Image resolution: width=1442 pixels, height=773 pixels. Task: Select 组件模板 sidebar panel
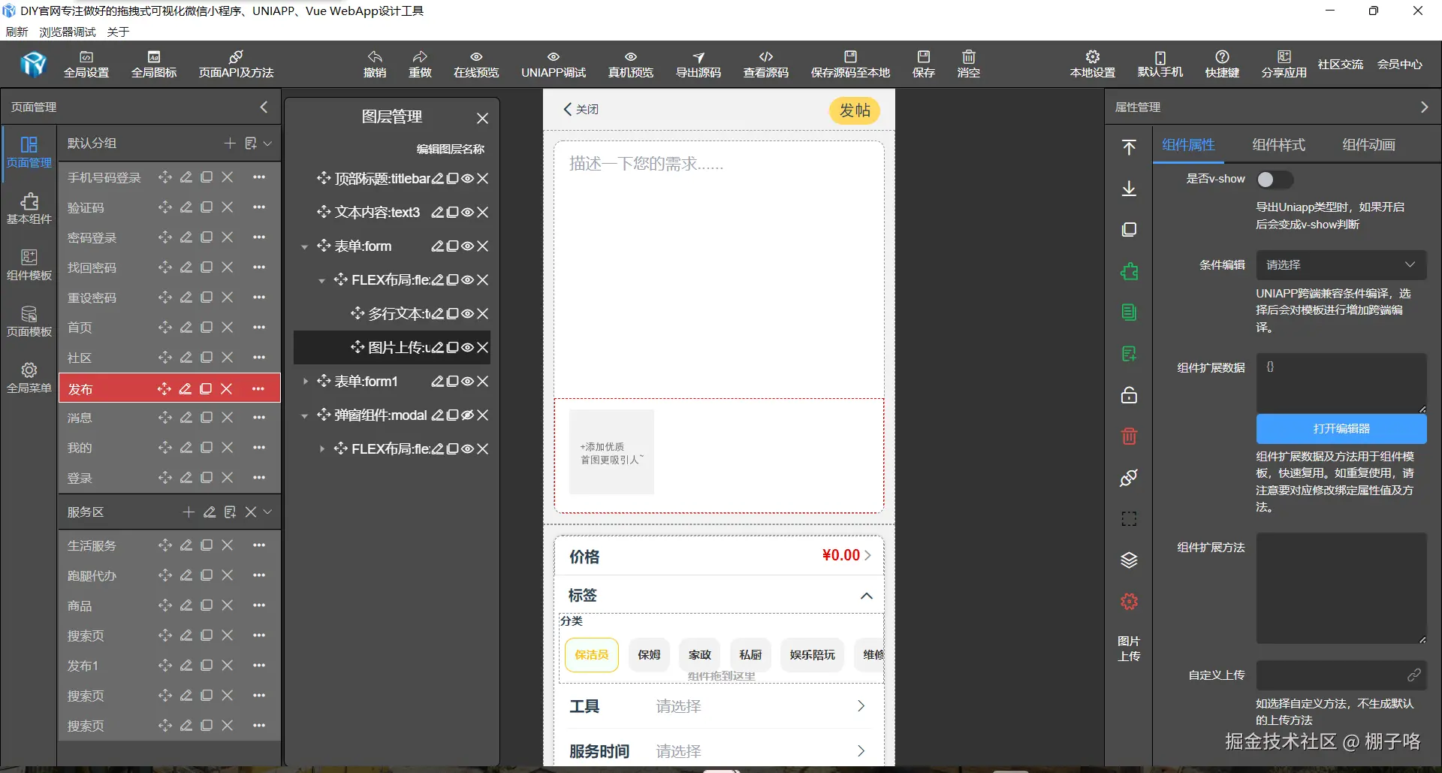(x=29, y=265)
